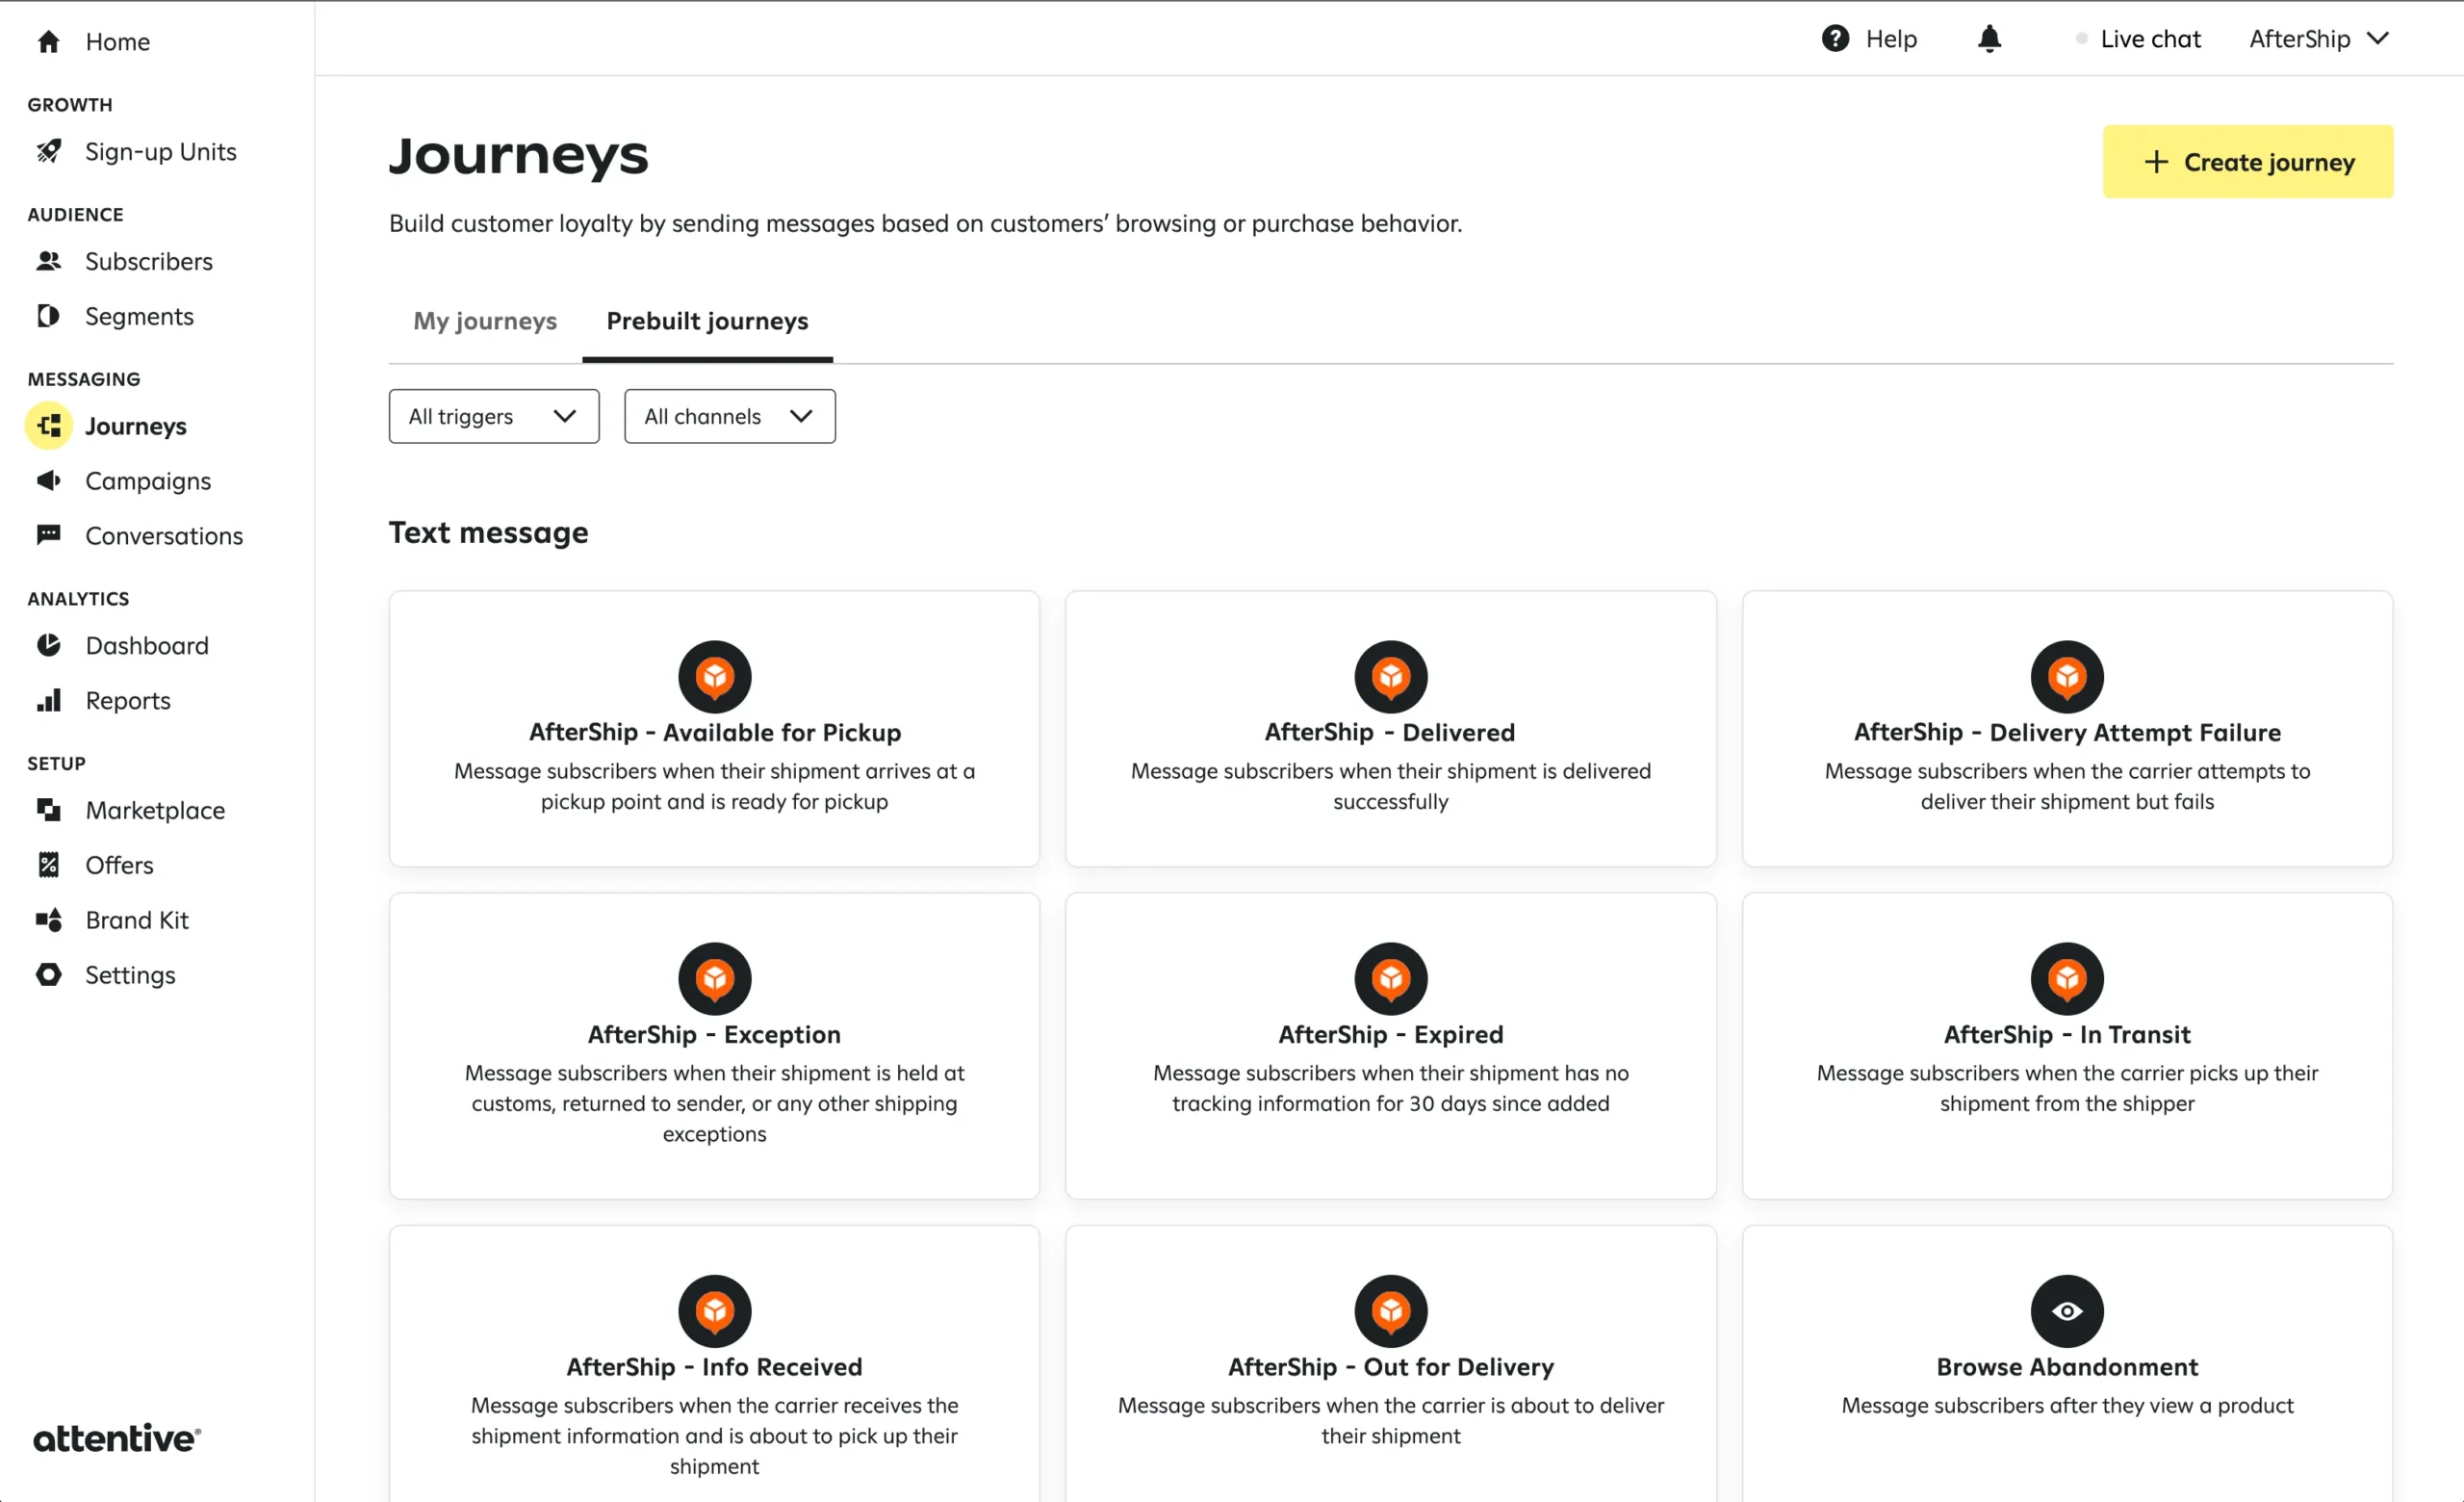
Task: Click the Dashboard pie chart icon
Action: pyautogui.click(x=48, y=645)
